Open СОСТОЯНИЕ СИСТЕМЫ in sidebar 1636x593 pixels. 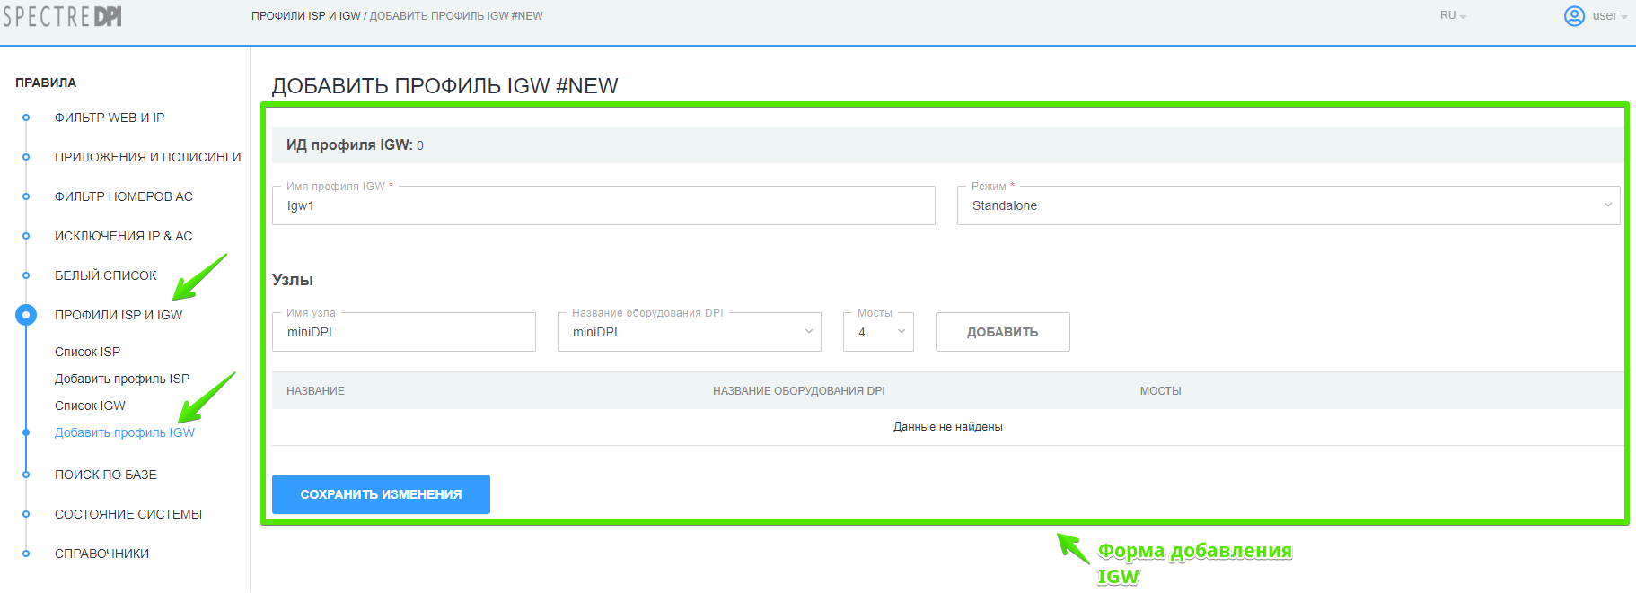pyautogui.click(x=128, y=514)
